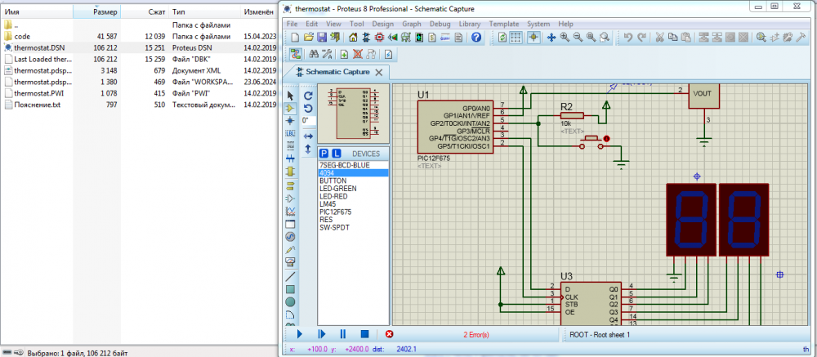Screen dimensions: 817x357
Task: Select LM45 in the devices list
Action: (327, 204)
